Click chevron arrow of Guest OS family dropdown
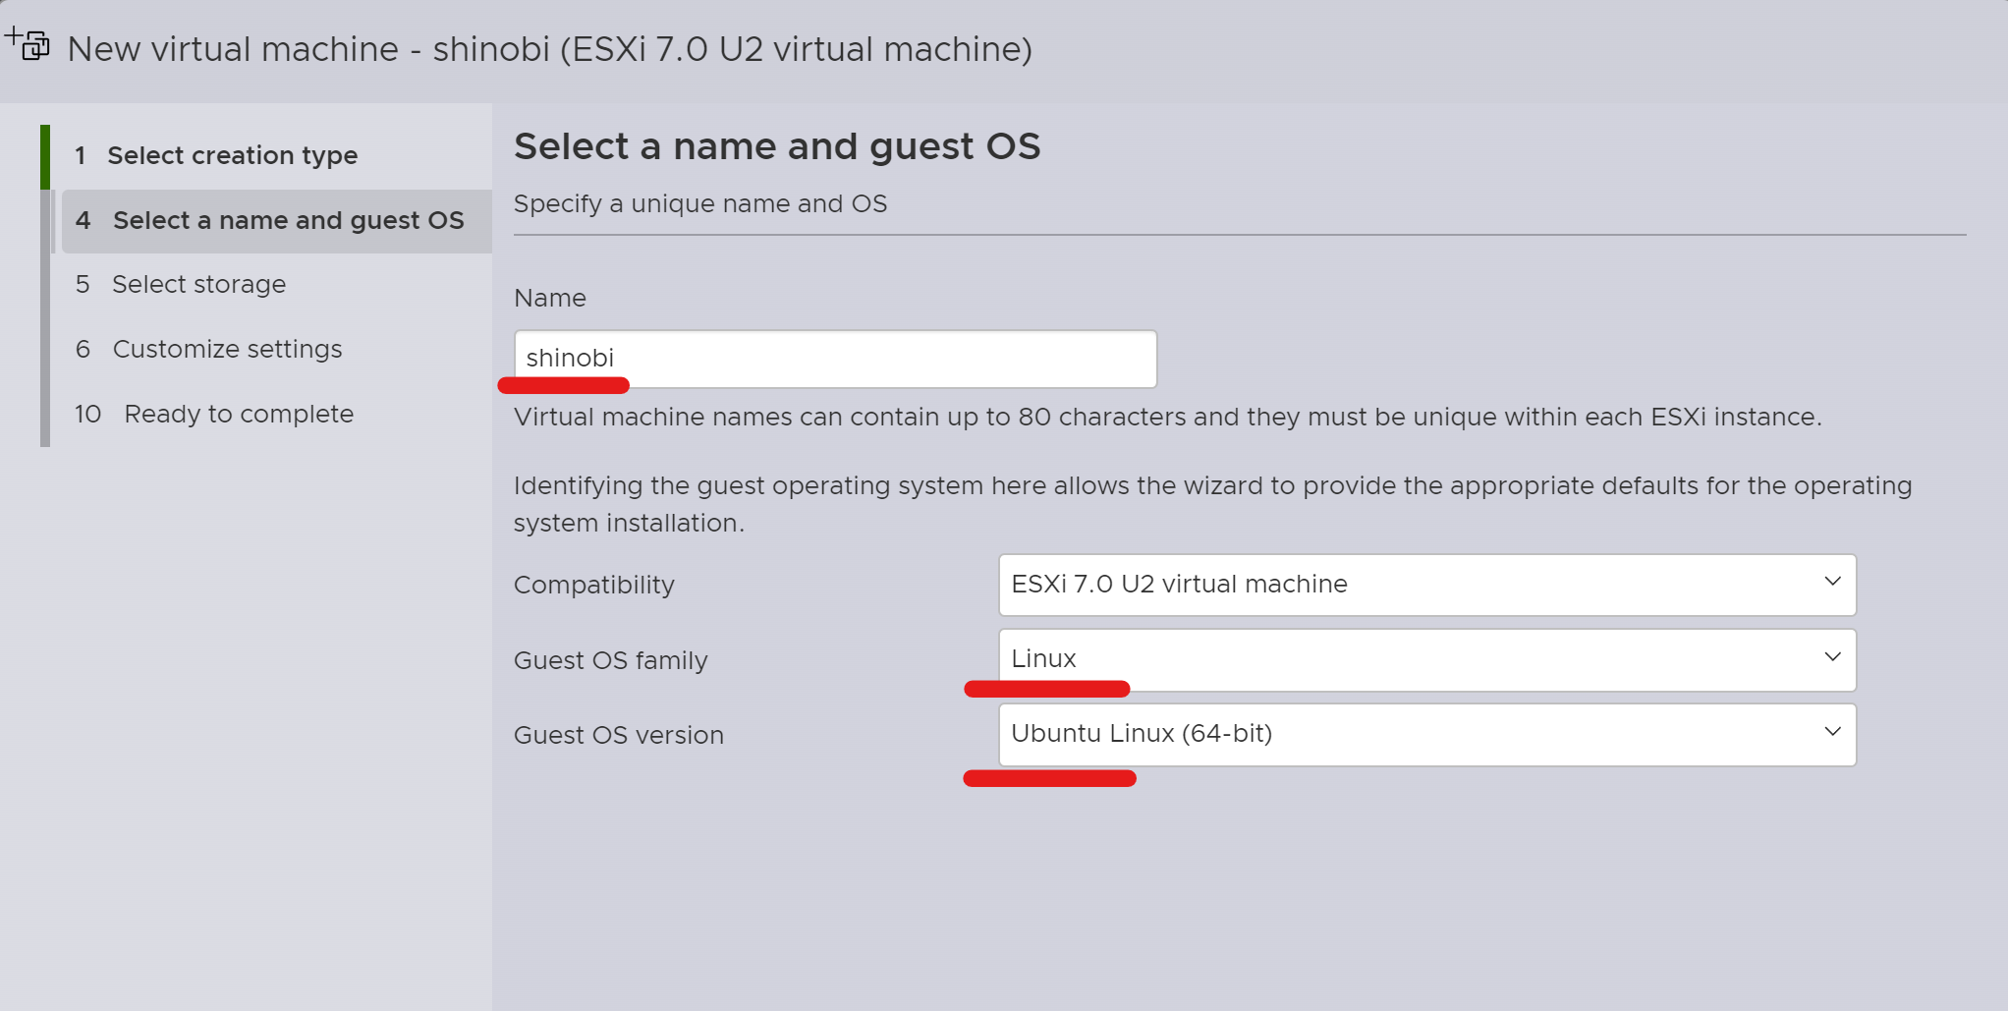2008x1011 pixels. [1832, 656]
